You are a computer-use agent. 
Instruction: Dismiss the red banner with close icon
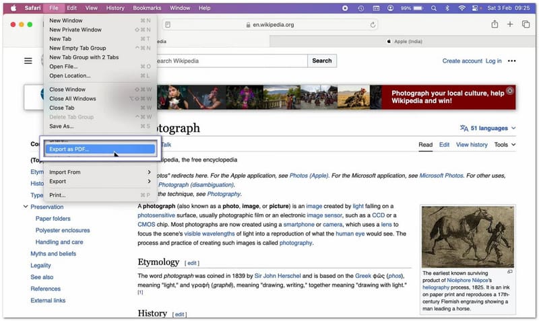coord(510,91)
